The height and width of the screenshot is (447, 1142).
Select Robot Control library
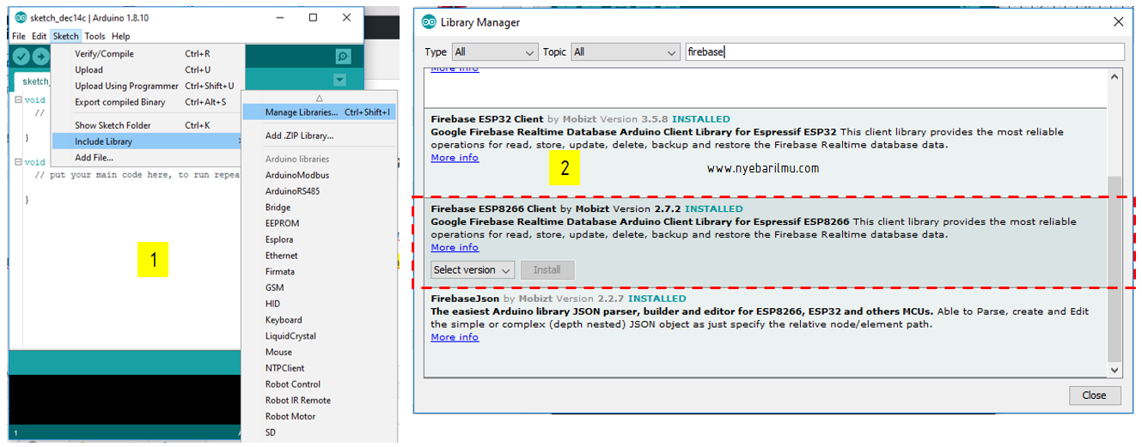coord(319,384)
